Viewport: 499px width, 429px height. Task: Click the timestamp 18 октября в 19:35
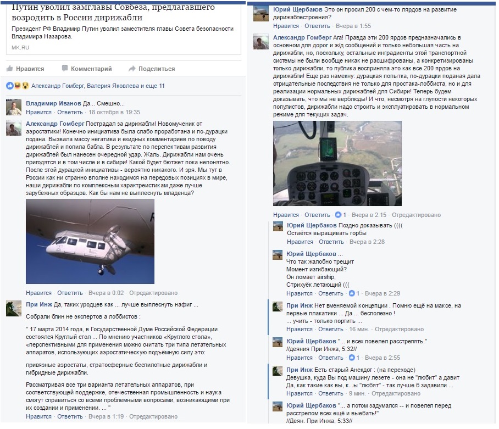click(x=114, y=112)
